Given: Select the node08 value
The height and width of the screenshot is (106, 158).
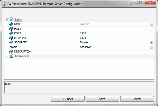Looking at the screenshot, I should pos(84,24).
